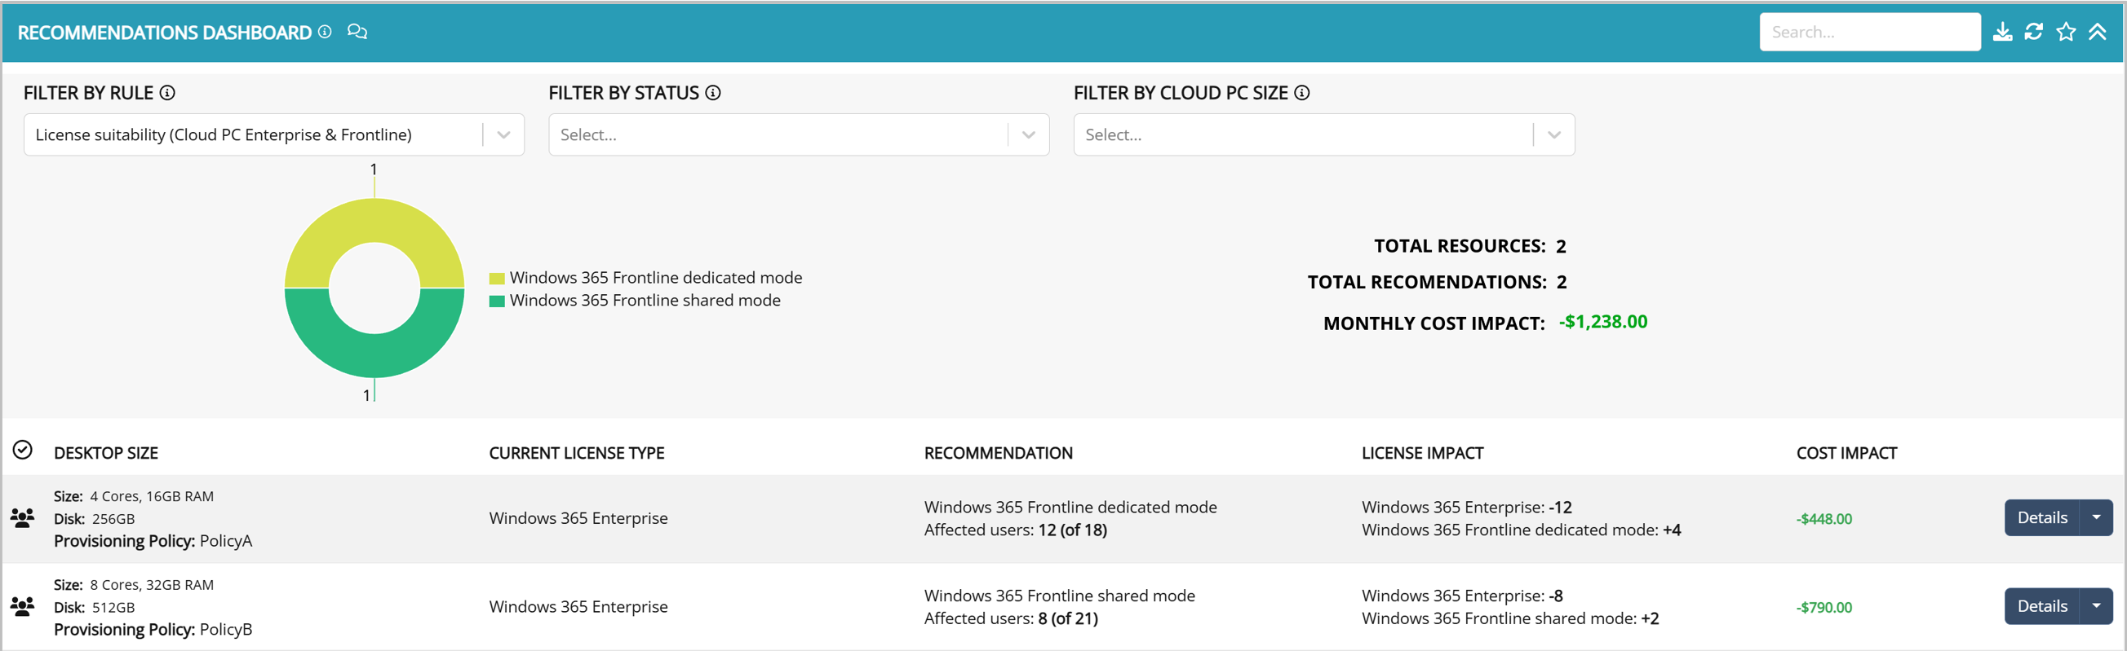
Task: Click info icon beside Recommendations Dashboard title
Action: [x=326, y=32]
